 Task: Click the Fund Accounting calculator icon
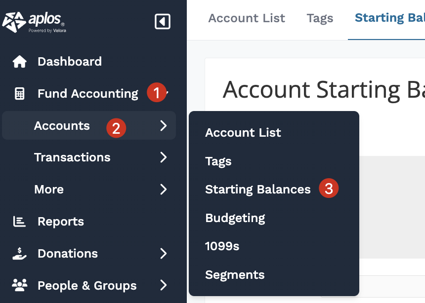point(20,94)
